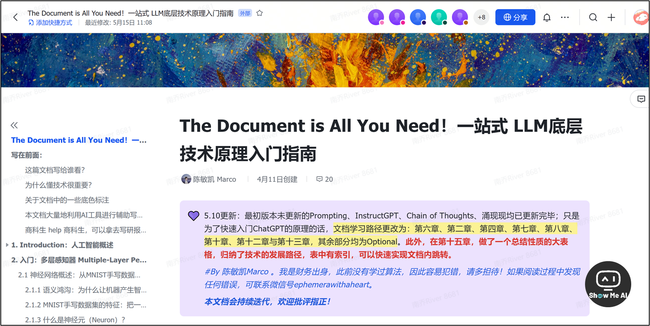Screen dimensions: 650x326
Task: Go to 商科生 help 商科生 outline entry
Action: (x=85, y=230)
